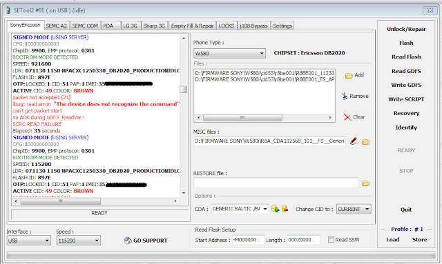Switch to the SEMC ODM tab
Viewport: 442px width, 264px height.
tap(85, 26)
